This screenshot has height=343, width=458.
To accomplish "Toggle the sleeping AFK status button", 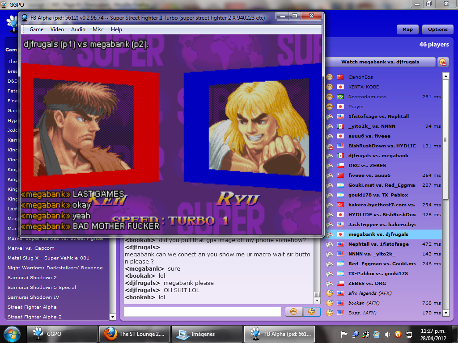I will pyautogui.click(x=311, y=311).
